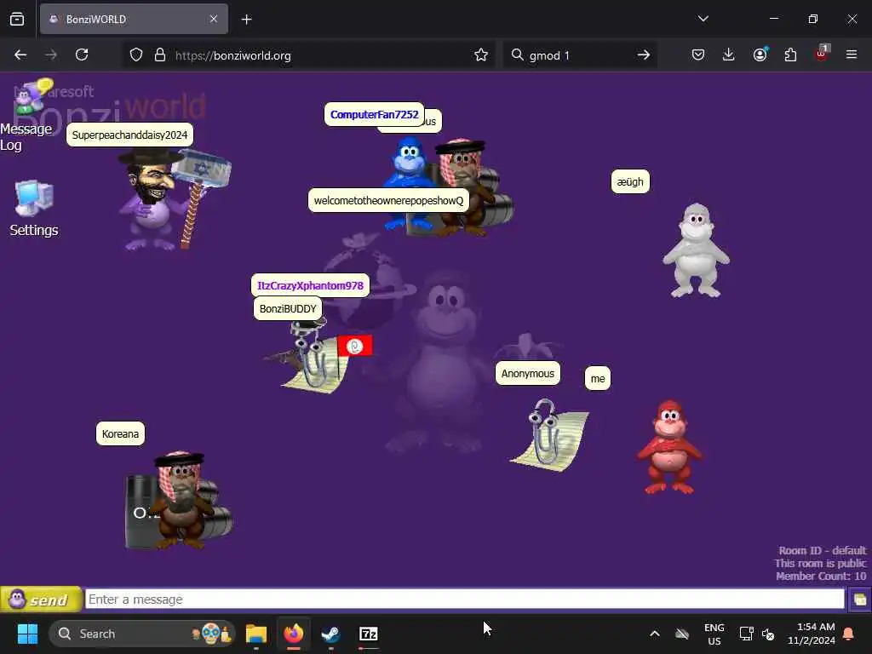Image resolution: width=872 pixels, height=654 pixels.
Task: Click the Koreana name tag
Action: pyautogui.click(x=120, y=433)
